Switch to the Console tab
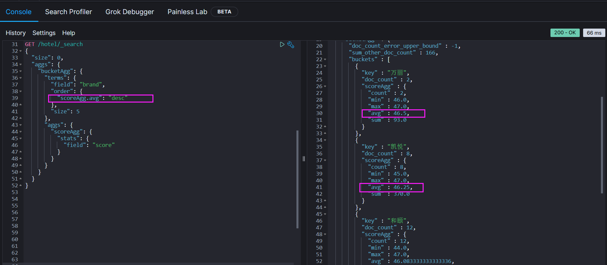The width and height of the screenshot is (607, 265). (x=19, y=12)
